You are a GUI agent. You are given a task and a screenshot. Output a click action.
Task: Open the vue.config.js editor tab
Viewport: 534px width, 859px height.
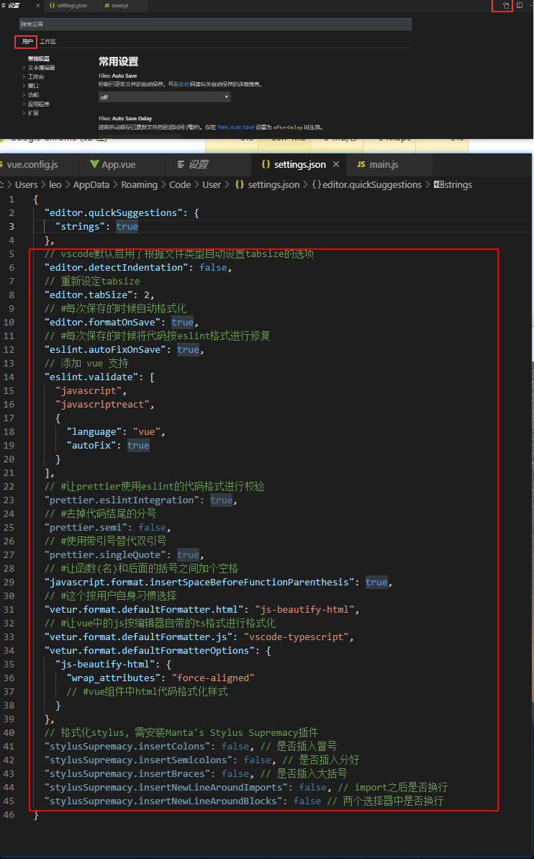32,165
